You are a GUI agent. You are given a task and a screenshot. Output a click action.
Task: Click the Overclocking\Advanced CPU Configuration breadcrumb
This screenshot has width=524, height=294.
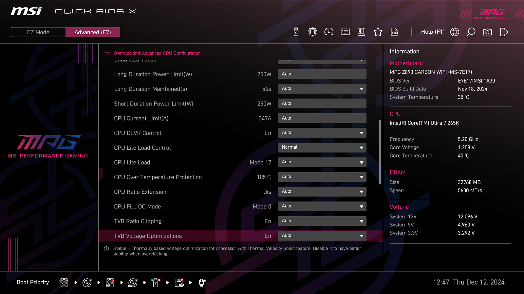coord(157,53)
